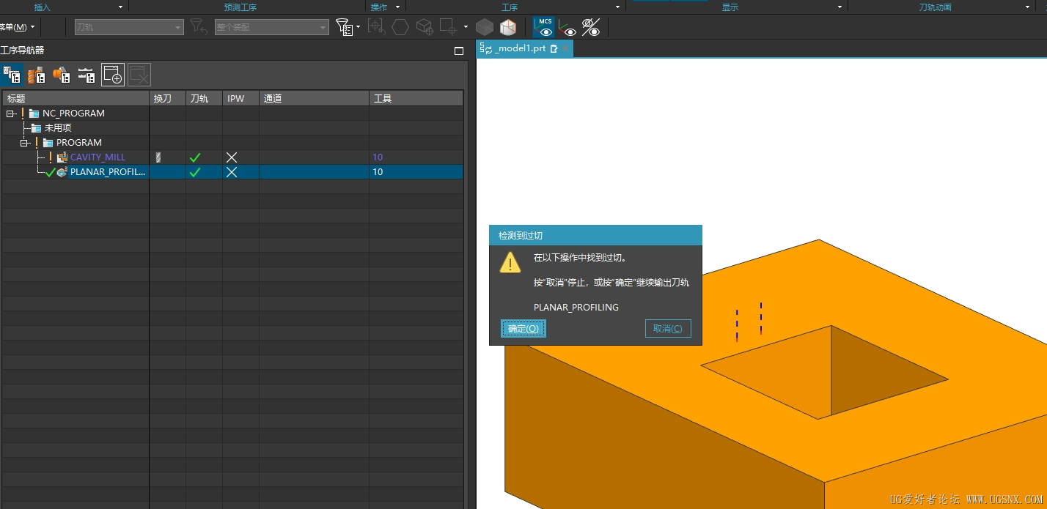The height and width of the screenshot is (509, 1047).
Task: Click the toolpath checkmark for CAVITY_MILL
Action: point(195,157)
